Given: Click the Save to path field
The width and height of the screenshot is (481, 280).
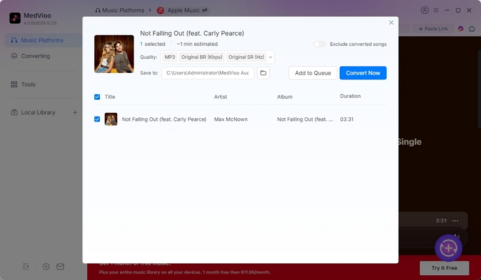Looking at the screenshot, I should pyautogui.click(x=207, y=73).
